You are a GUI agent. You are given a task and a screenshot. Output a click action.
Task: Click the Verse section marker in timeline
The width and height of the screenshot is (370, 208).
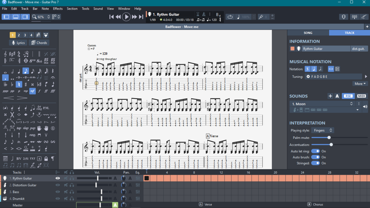tap(205, 204)
